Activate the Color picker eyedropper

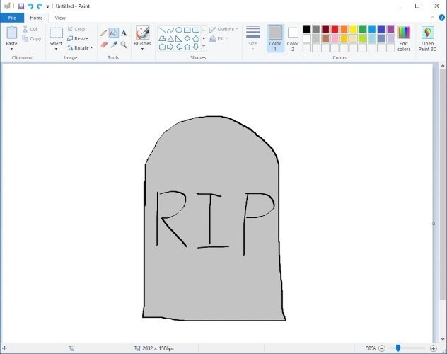coord(114,44)
